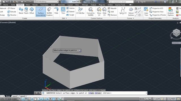Click the Show CV tool
This screenshot has width=181, height=101.
[99, 12]
